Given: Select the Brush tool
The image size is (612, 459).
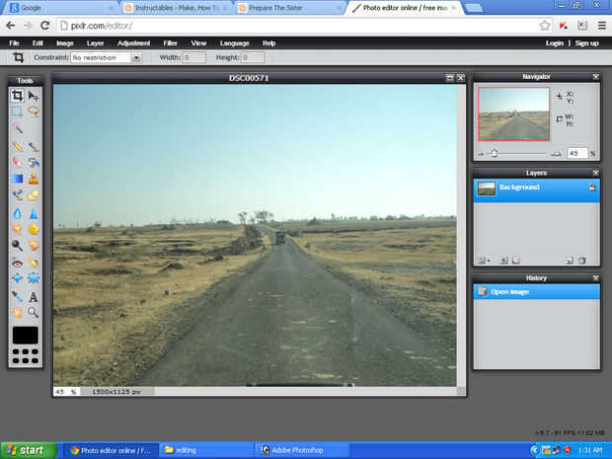Looking at the screenshot, I should point(34,147).
